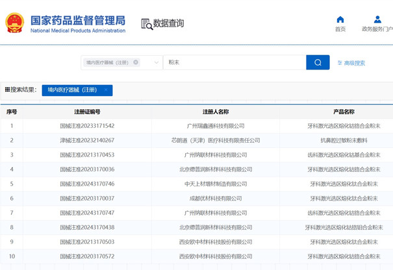Click the row number 6 cell
Viewport: 393px width, 270px height.
point(12,199)
